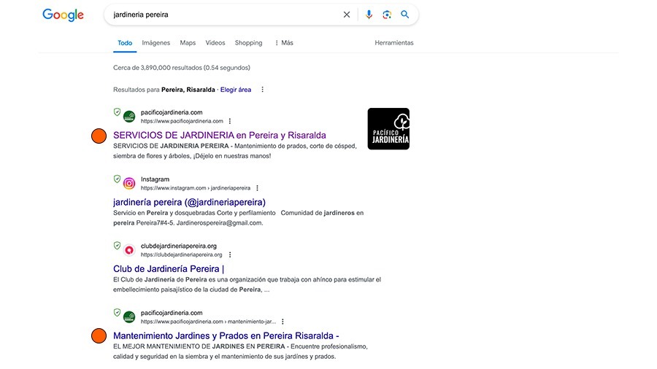Open jardinería pereira (@jardineriapereira) result

189,202
